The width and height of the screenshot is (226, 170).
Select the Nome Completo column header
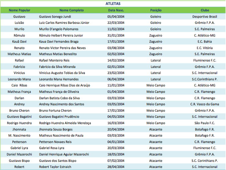(71, 10)
